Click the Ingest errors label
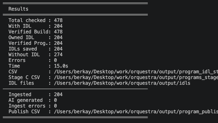 click(x=27, y=106)
